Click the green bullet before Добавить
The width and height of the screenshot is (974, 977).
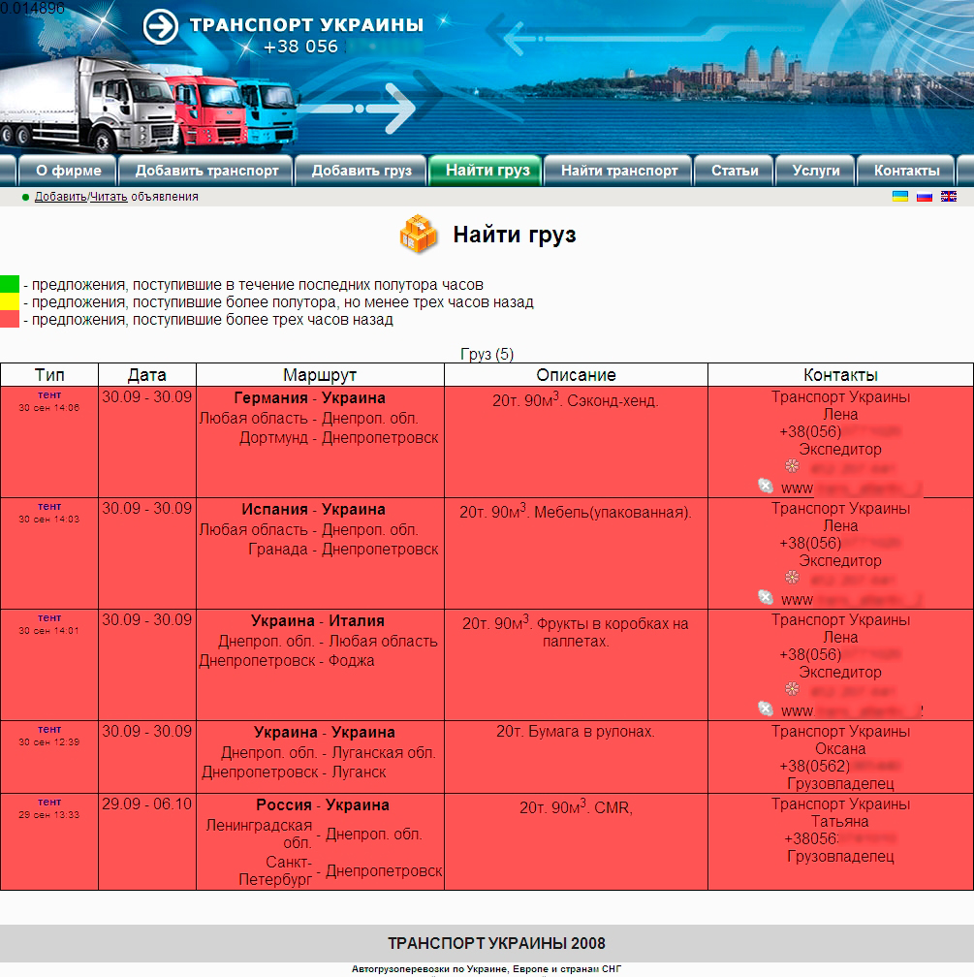pos(25,198)
